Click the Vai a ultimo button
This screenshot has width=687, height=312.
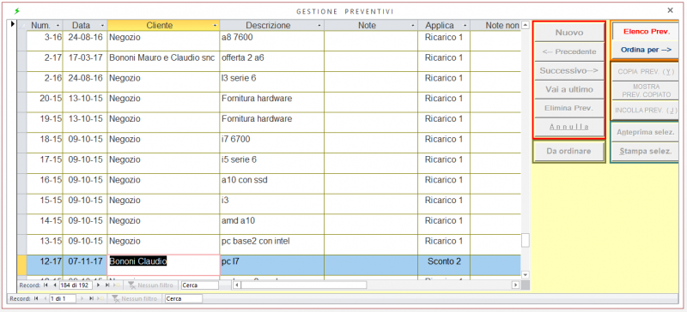[569, 89]
